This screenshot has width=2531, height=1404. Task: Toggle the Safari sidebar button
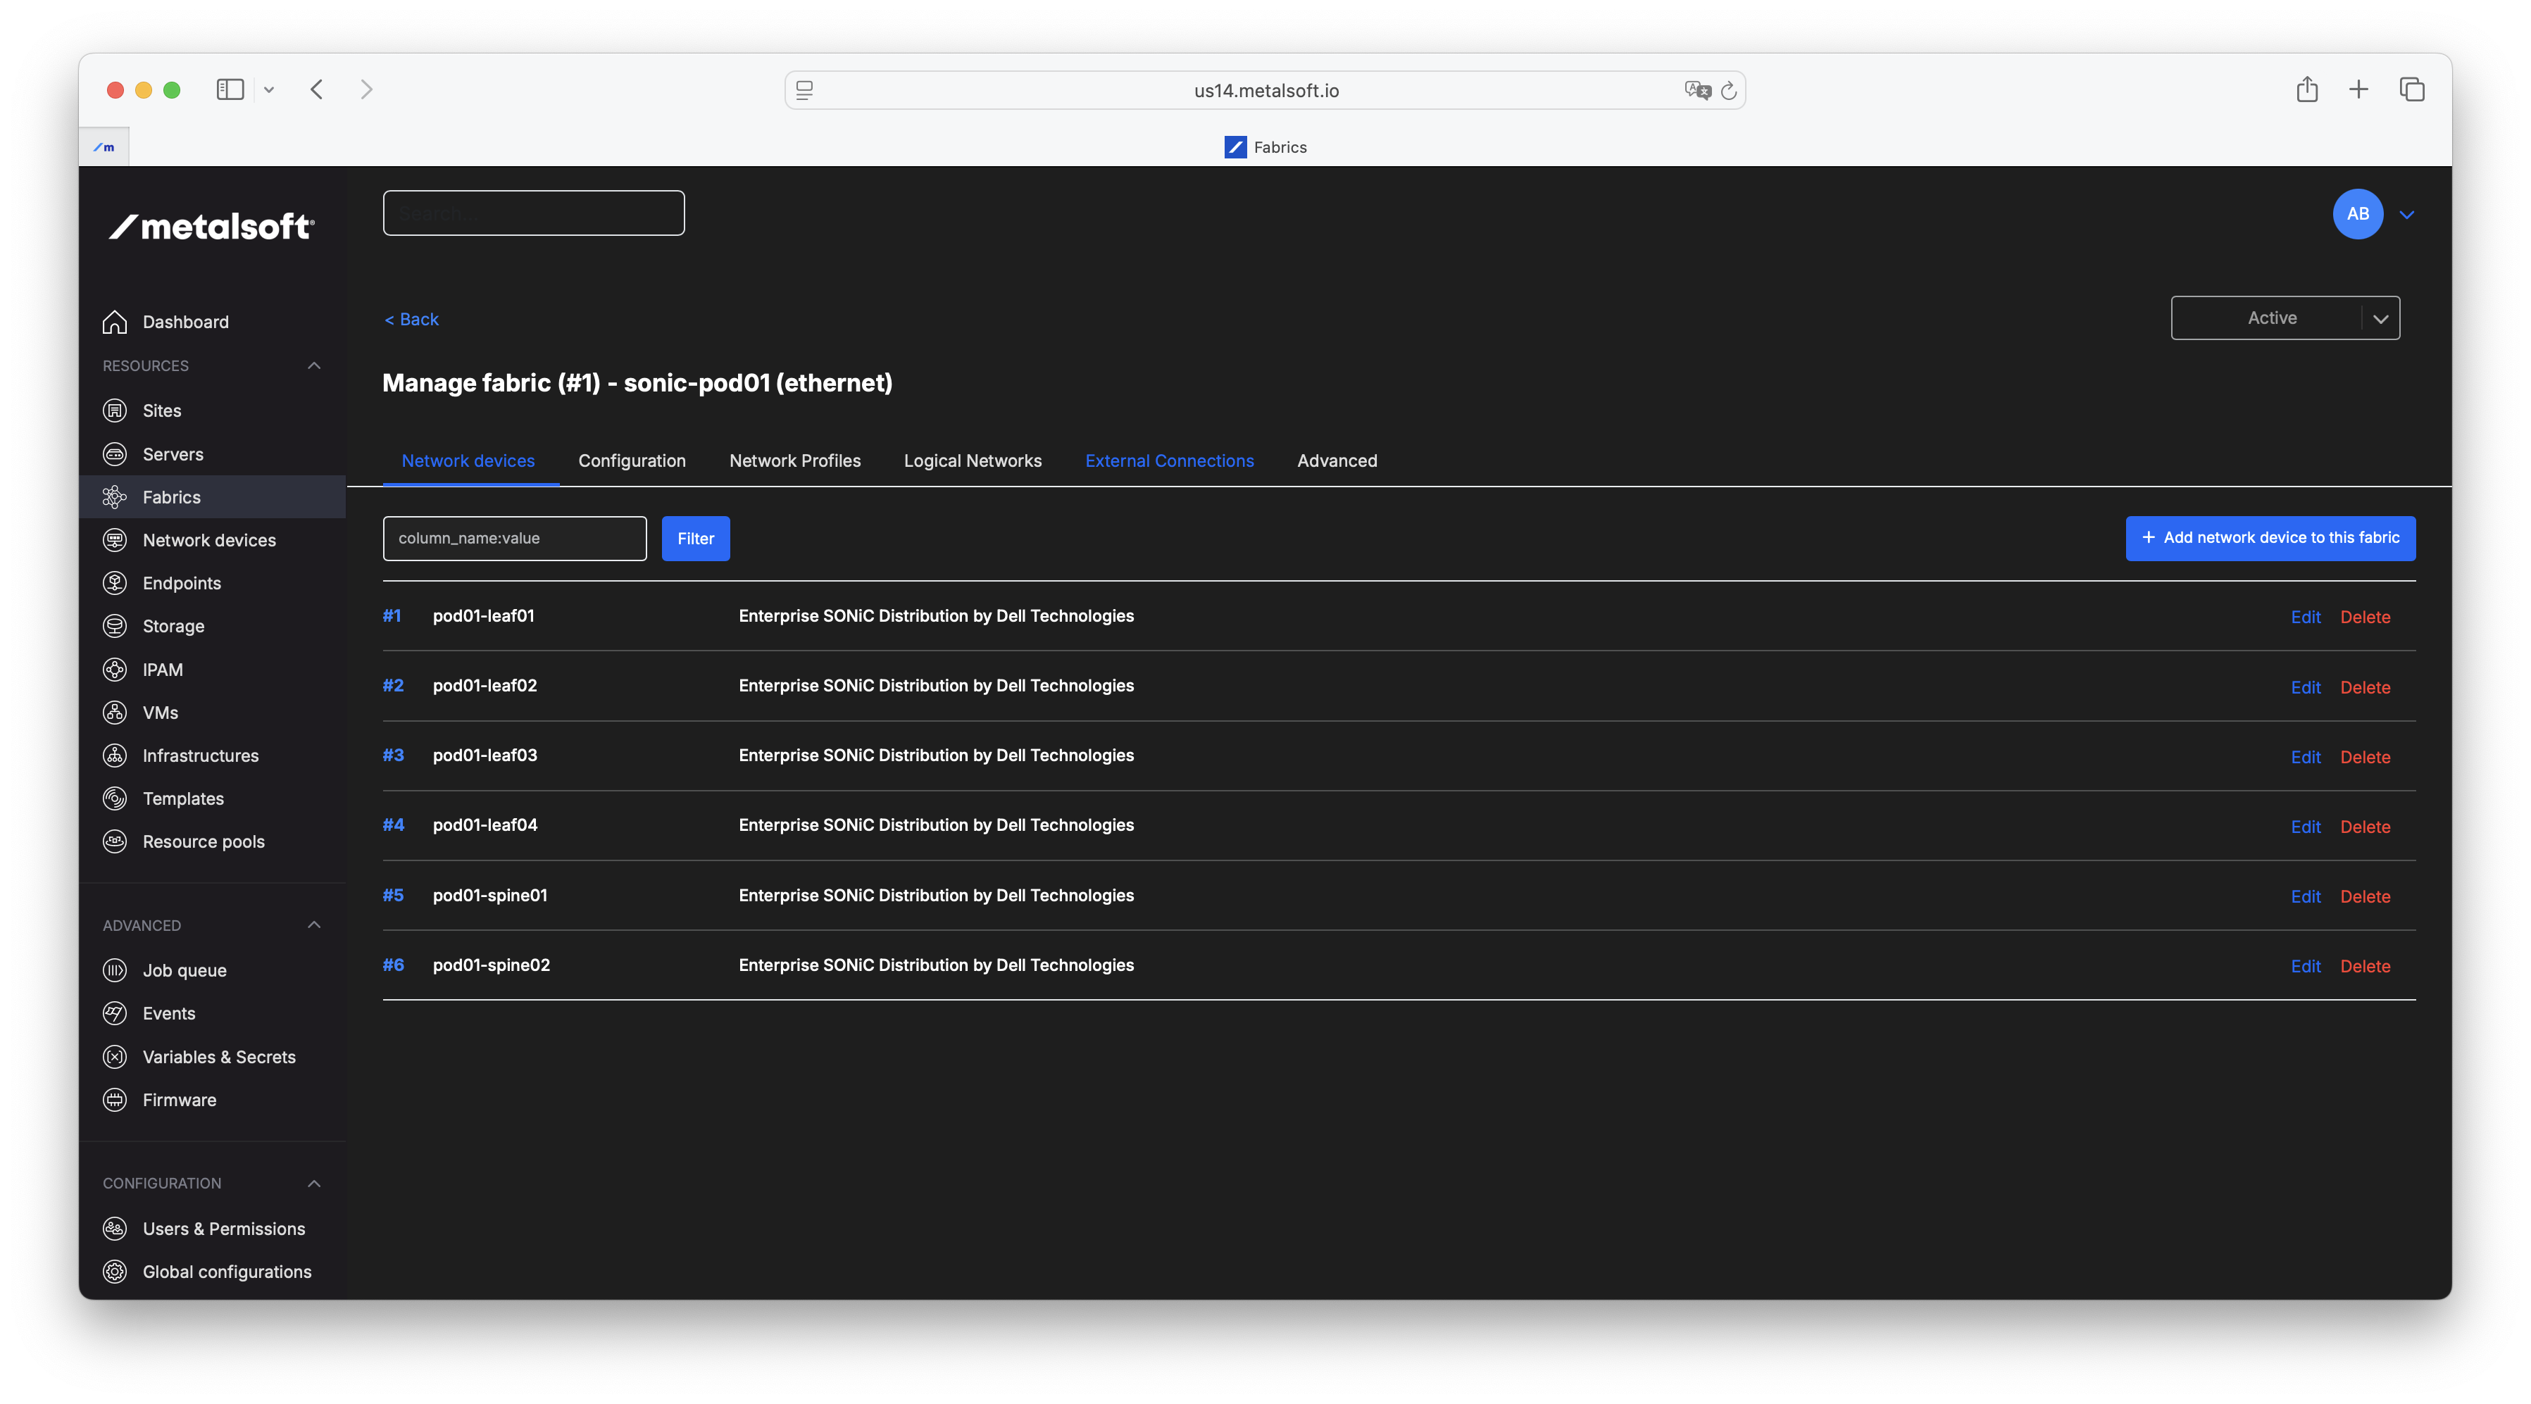click(x=230, y=89)
